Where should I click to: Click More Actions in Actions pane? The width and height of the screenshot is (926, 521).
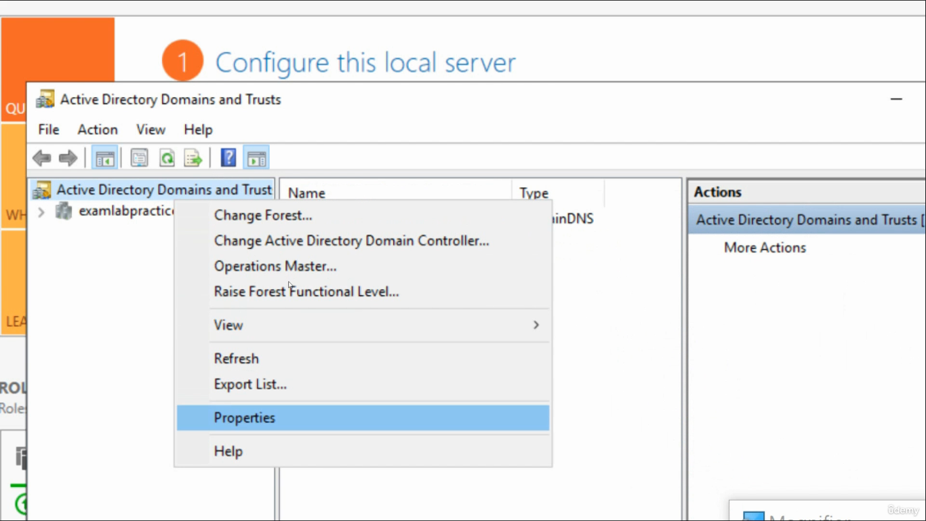point(765,248)
